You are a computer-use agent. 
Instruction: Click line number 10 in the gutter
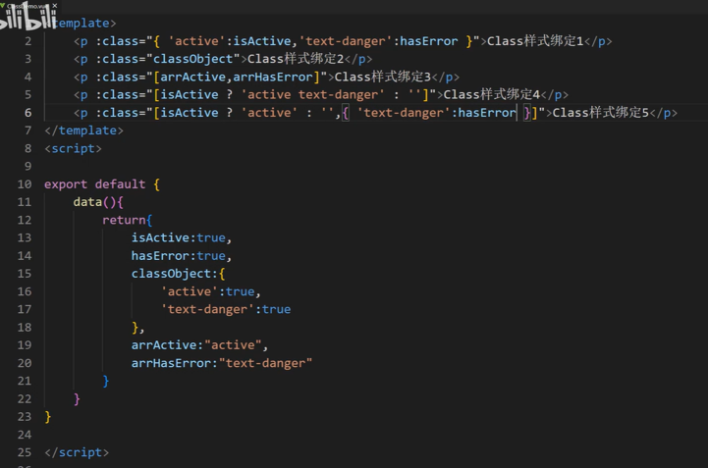[25, 184]
